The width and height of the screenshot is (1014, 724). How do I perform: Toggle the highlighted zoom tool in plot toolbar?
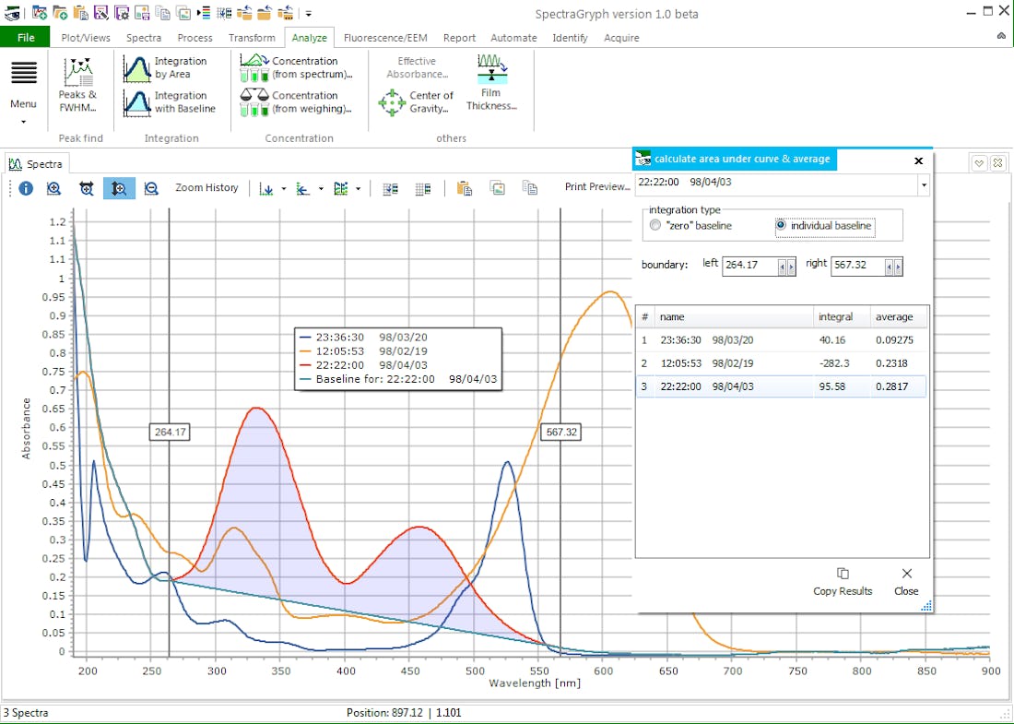[119, 188]
